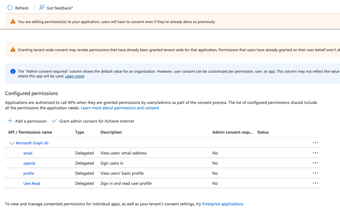Open the User.Read permission link

[x=32, y=184]
